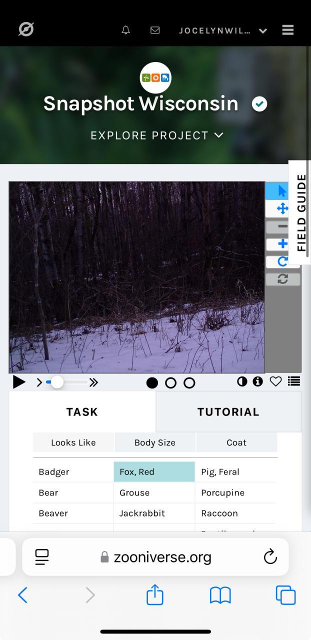
Task: Expand the Explore Project dropdown
Action: [x=157, y=135]
